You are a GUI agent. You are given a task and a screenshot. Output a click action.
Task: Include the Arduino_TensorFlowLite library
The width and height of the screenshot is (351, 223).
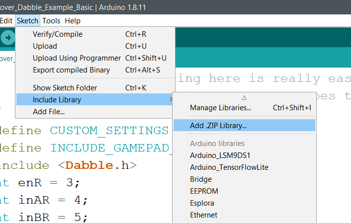click(x=245, y=167)
